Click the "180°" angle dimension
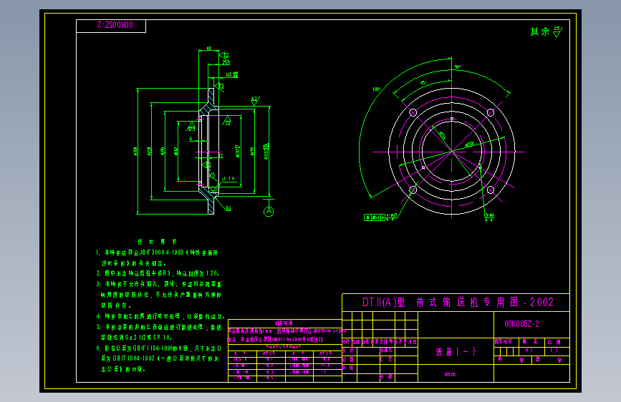This screenshot has height=402, width=621. pos(376,89)
